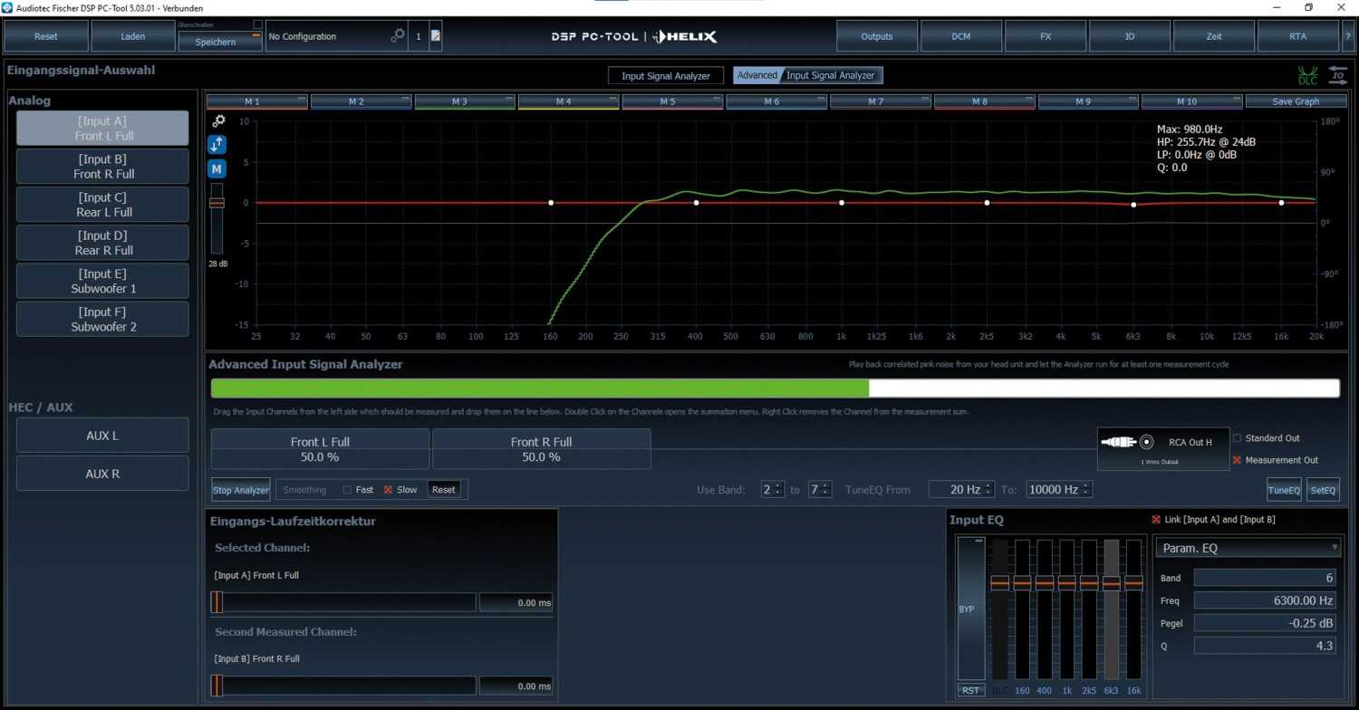
Task: Toggle the BYP bypass button in Input EQ
Action: coord(969,609)
